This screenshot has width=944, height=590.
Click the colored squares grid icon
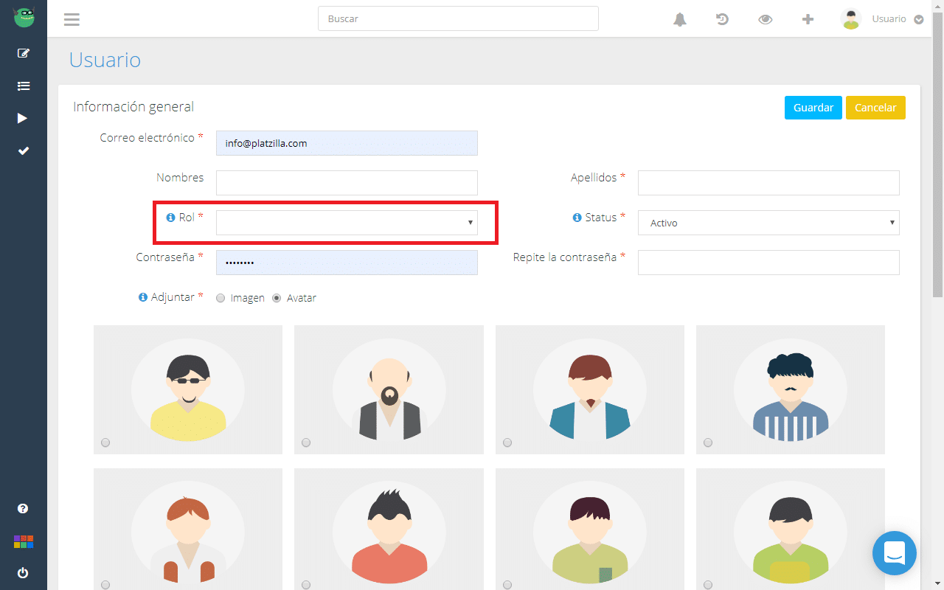tap(24, 542)
